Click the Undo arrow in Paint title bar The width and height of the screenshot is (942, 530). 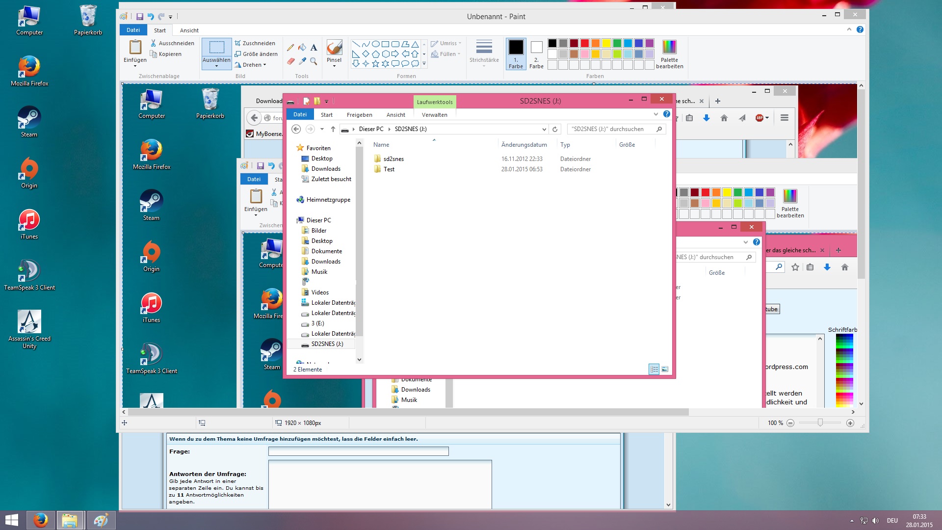pyautogui.click(x=151, y=17)
